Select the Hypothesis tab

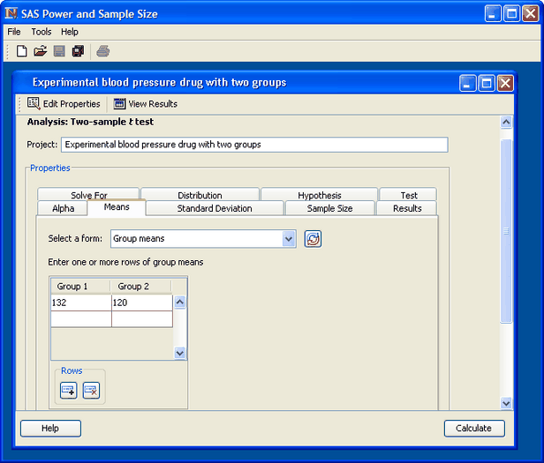319,195
